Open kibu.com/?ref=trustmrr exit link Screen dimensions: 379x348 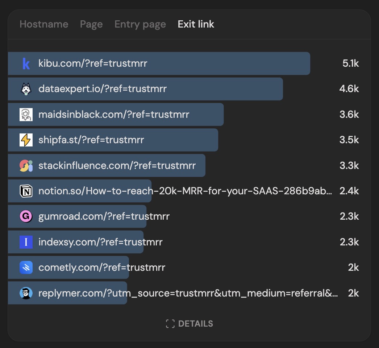[93, 63]
